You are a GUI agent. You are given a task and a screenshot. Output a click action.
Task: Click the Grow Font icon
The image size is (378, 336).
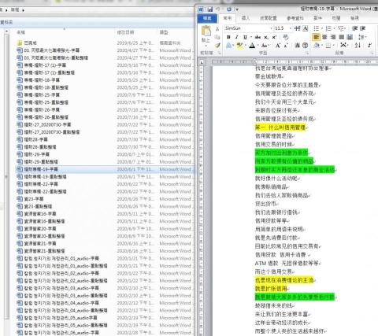click(278, 46)
